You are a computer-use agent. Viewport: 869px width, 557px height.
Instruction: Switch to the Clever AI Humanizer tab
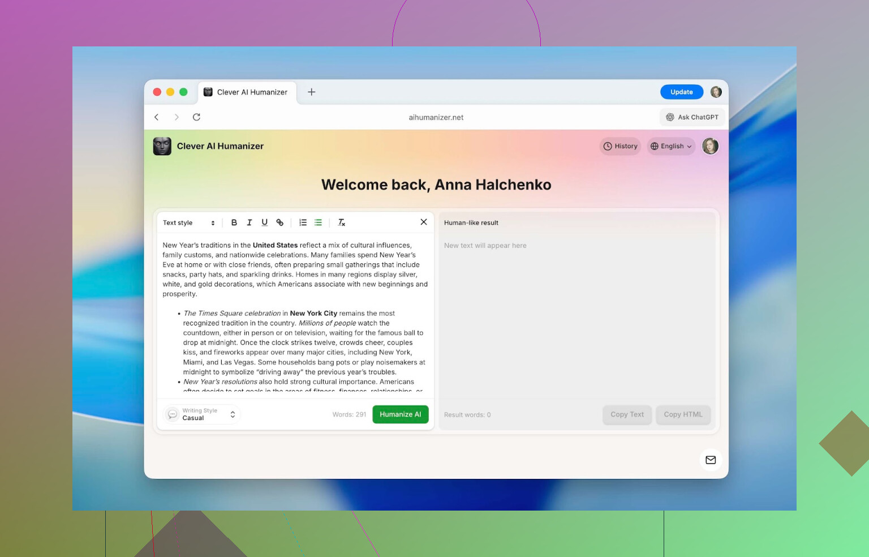click(247, 92)
